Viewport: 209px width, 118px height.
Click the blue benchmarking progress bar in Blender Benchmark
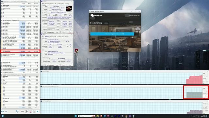click(x=112, y=34)
